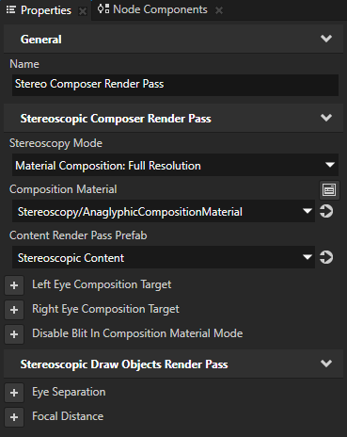Go to the Composition Material resource arrow
Viewport: 347px width, 437px height.
pos(326,211)
